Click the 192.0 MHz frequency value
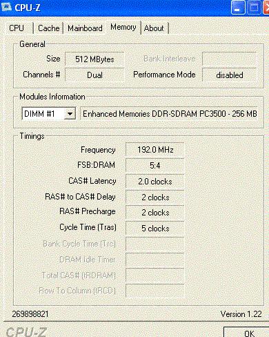269x337 pixels. [155, 150]
